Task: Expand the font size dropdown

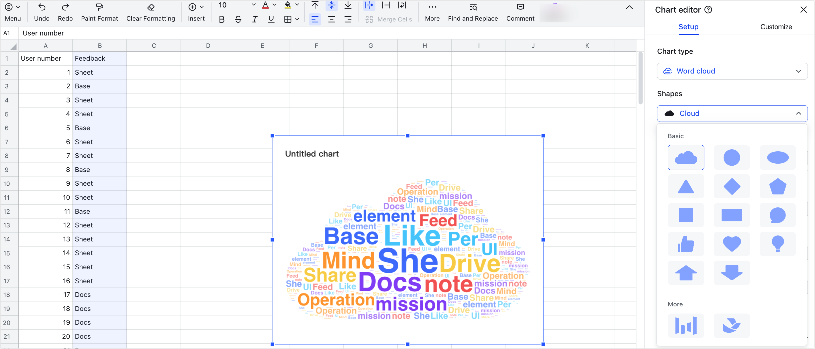Action: click(253, 5)
